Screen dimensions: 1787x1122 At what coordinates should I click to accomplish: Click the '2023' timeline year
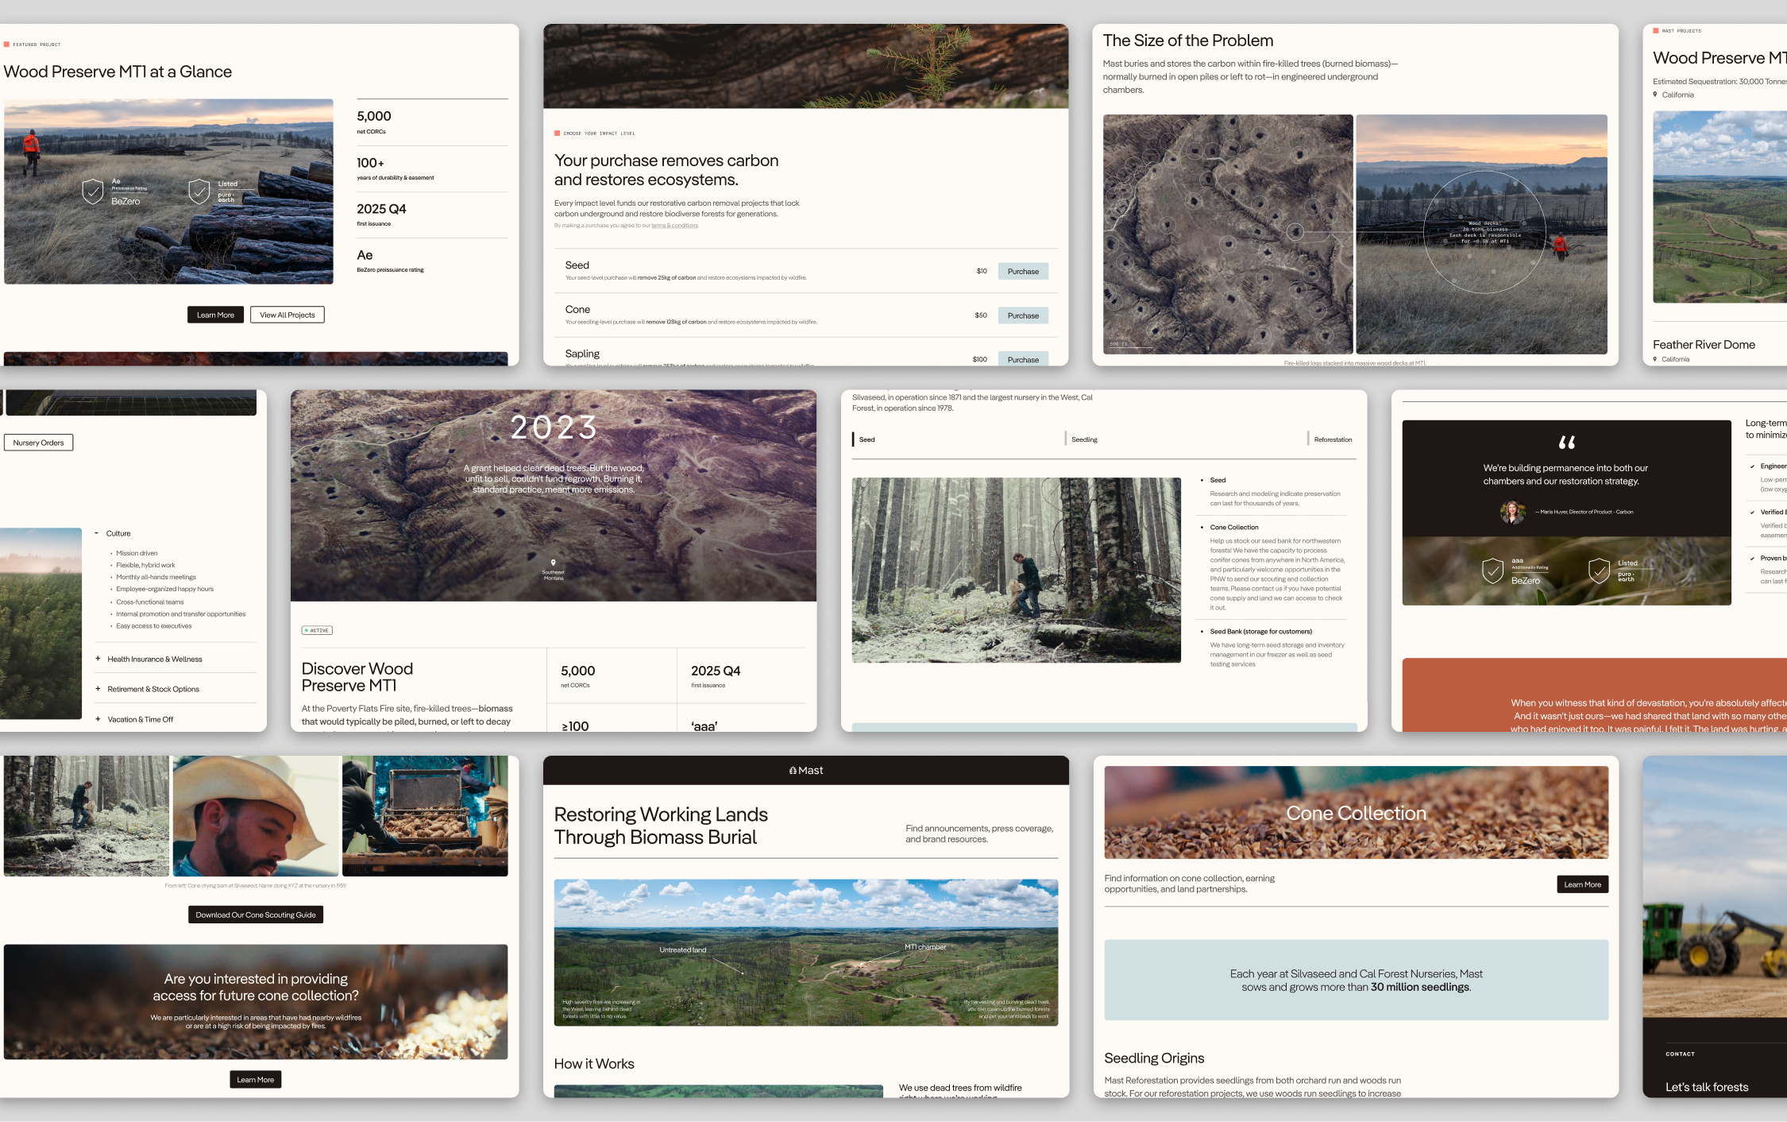click(x=554, y=428)
